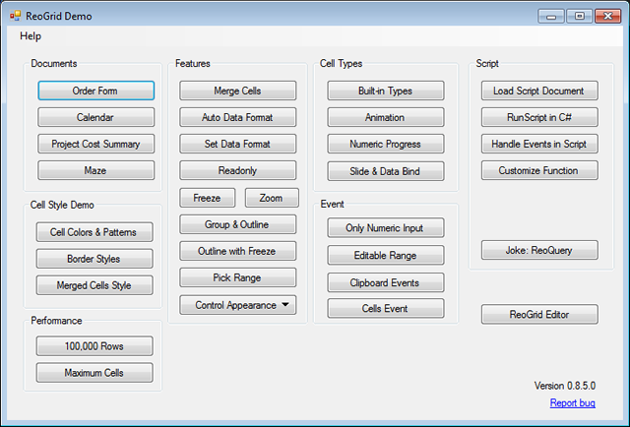This screenshot has height=427, width=630.
Task: Open the Animation cell type demo
Action: (386, 117)
